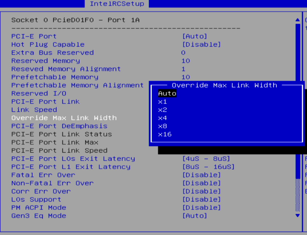Viewport: 307px width, 235px height.
Task: Open the PCI-E Port [Auto] value
Action: click(x=195, y=36)
